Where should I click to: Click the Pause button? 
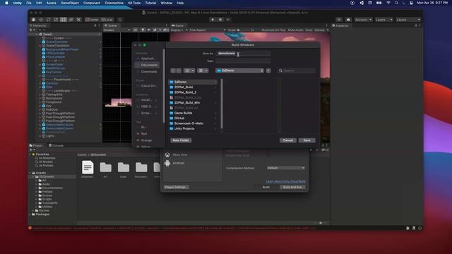(220, 20)
